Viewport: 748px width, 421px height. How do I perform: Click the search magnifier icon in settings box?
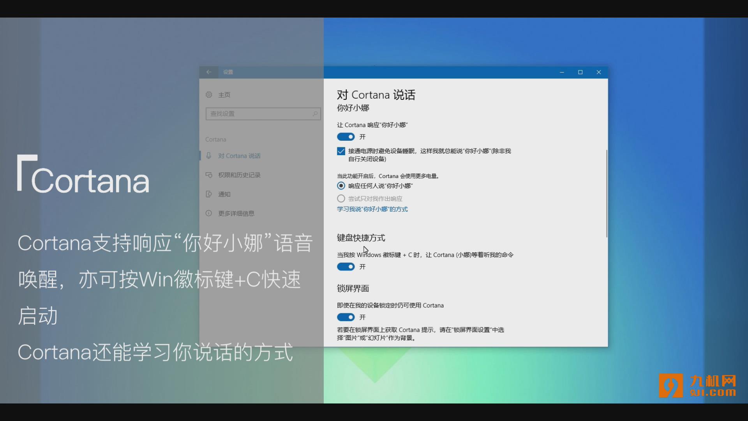[x=315, y=114]
